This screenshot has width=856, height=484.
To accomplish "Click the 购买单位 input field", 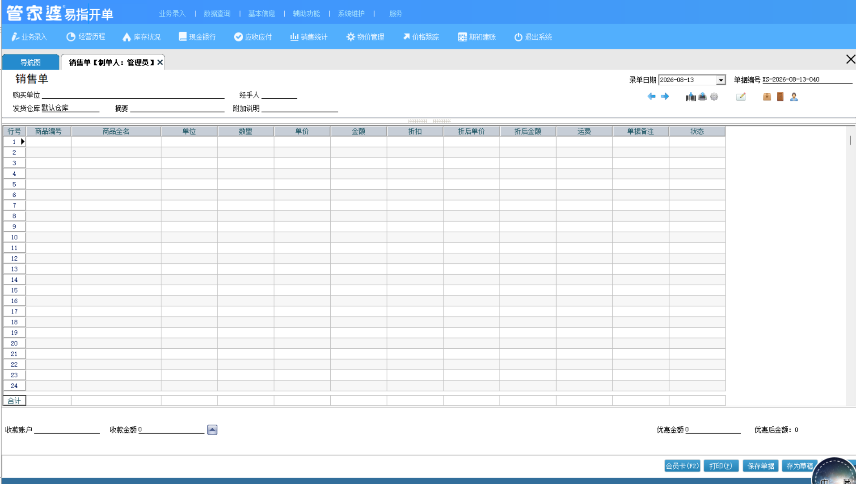I will coord(133,95).
